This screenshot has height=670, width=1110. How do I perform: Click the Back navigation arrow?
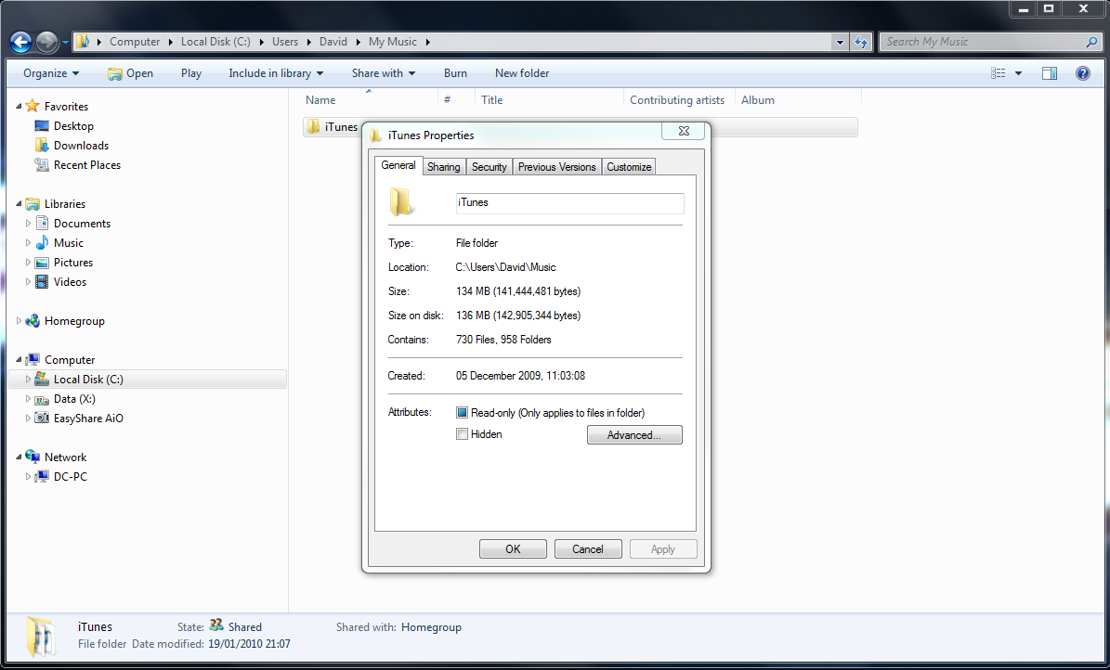(20, 43)
